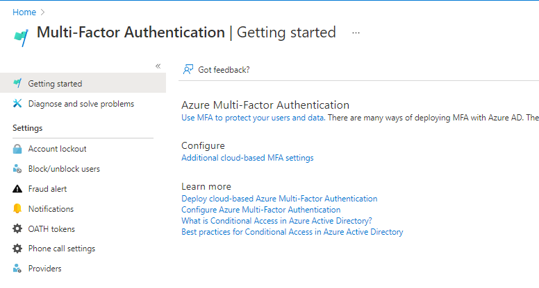Select Phone call settings menu item
539x288 pixels.
(61, 249)
